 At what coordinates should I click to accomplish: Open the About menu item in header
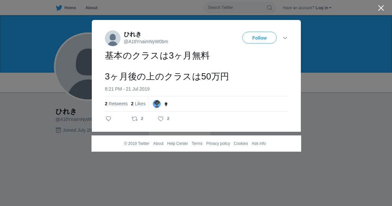click(91, 8)
